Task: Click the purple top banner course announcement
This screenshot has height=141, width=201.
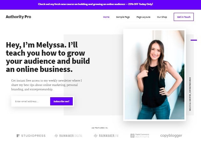Action: click(95, 4)
